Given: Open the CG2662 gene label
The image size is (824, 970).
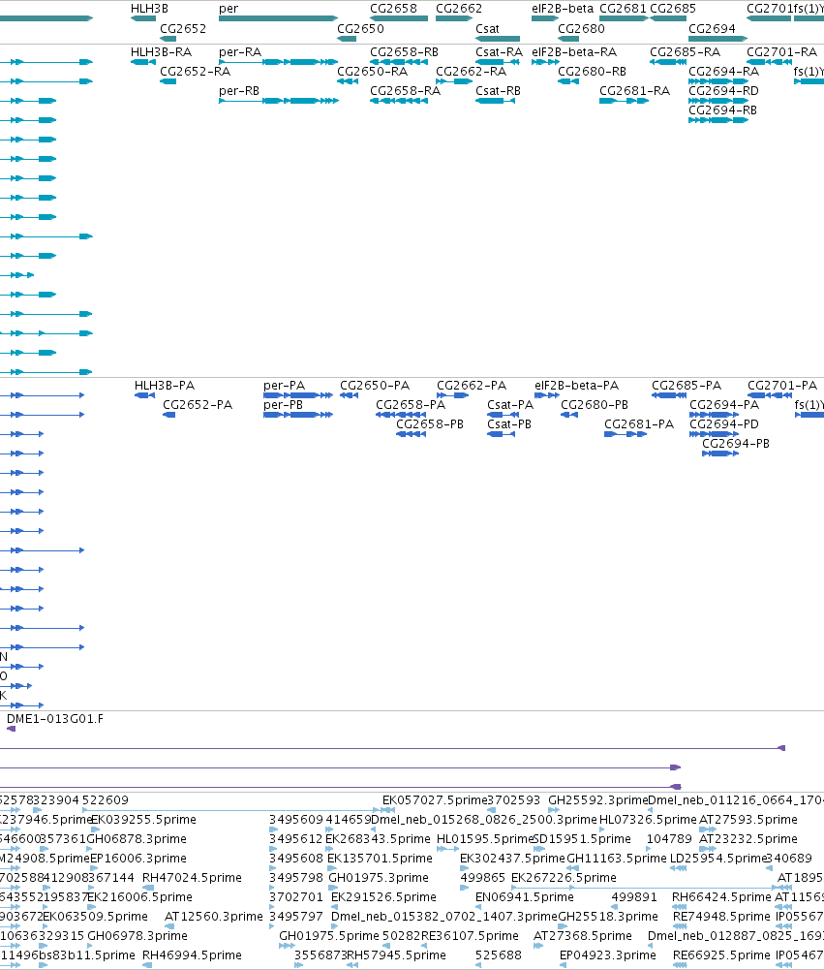Looking at the screenshot, I should click(x=459, y=9).
